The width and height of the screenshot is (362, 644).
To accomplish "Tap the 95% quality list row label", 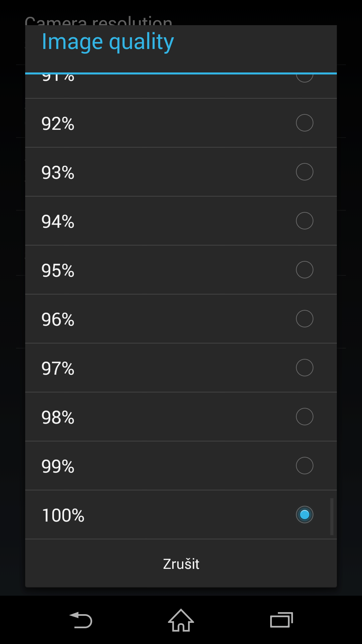I will (x=58, y=270).
